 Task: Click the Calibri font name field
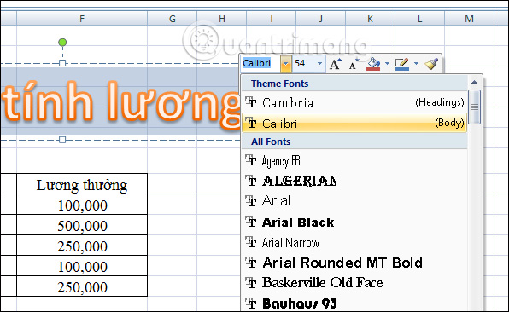click(261, 63)
